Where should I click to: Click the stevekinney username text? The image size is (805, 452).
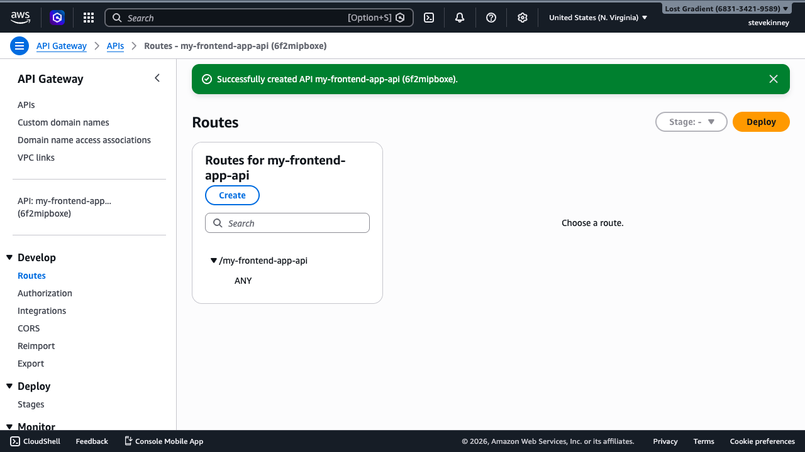click(769, 23)
